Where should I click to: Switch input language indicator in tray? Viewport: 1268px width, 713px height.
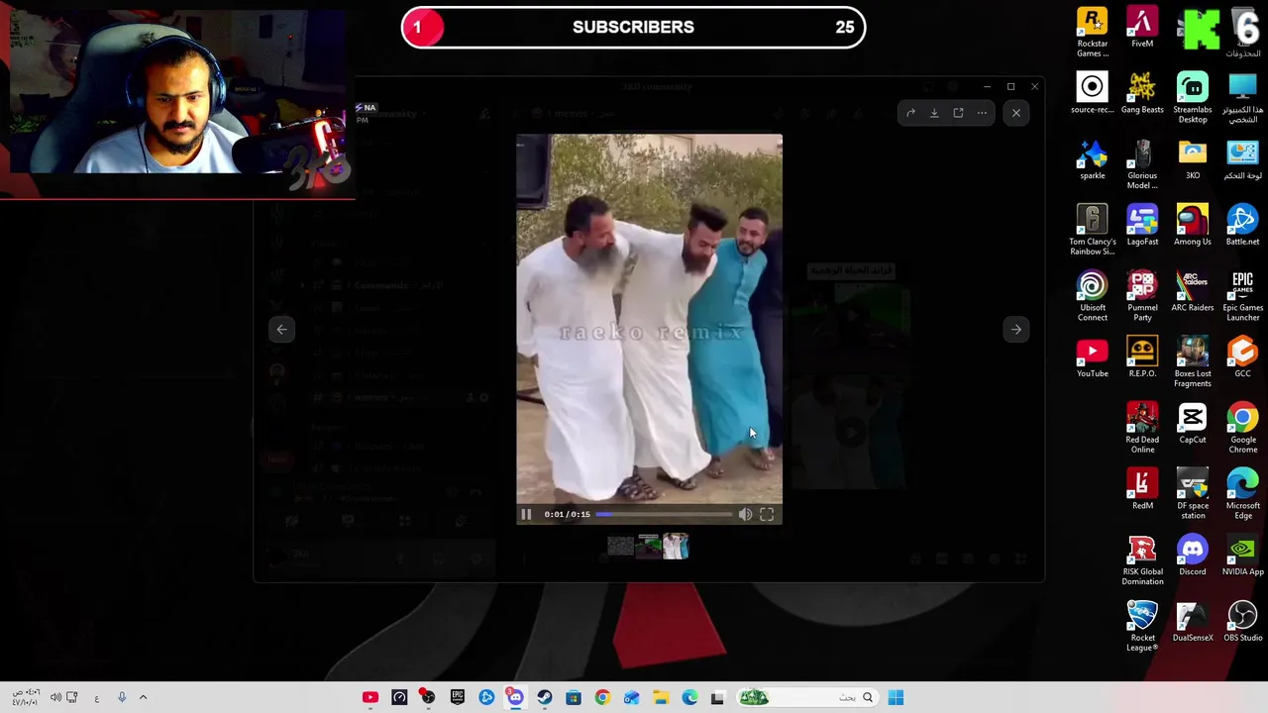pos(96,698)
